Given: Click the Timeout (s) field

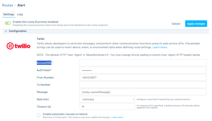Looking at the screenshot, I should tap(107, 107).
